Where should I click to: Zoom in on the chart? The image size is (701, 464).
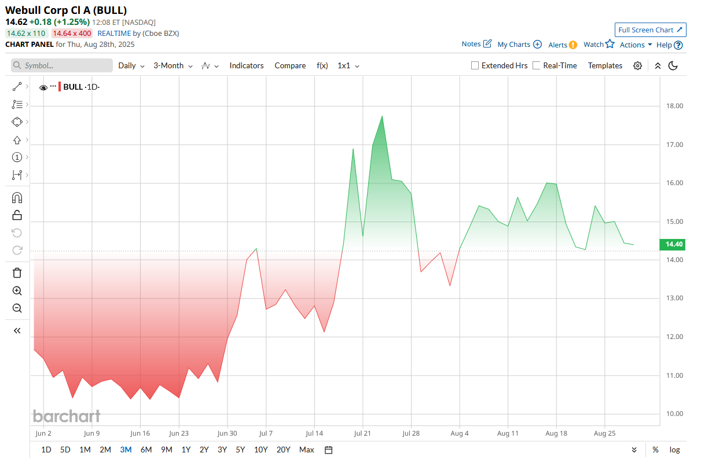[x=17, y=291]
